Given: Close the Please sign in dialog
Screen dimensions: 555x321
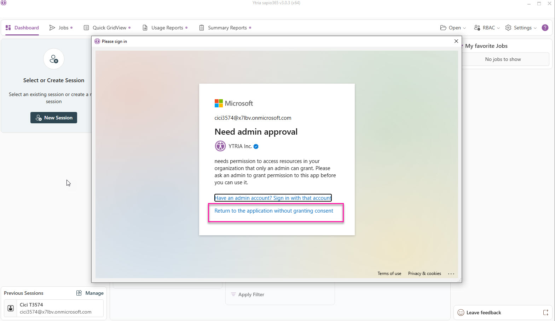Looking at the screenshot, I should pos(456,41).
